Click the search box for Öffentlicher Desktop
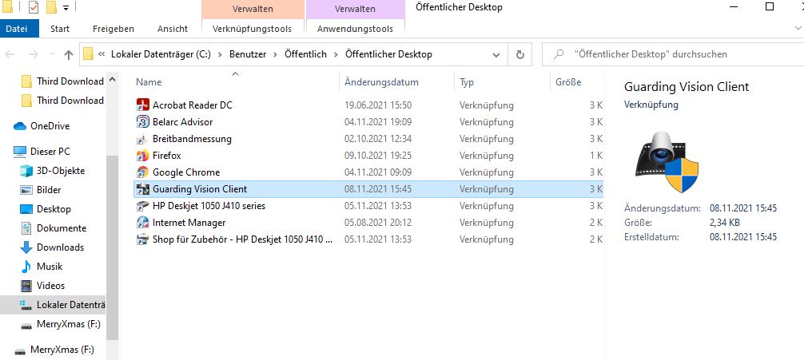 [671, 54]
